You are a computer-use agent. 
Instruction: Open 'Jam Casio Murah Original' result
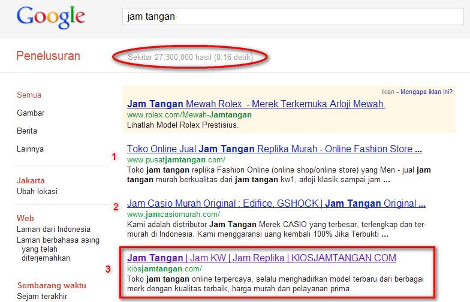[x=276, y=204]
